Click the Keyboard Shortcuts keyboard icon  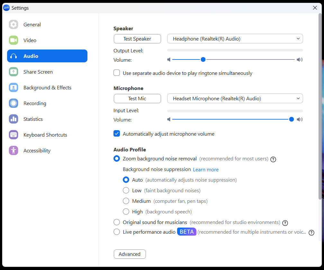click(14, 135)
